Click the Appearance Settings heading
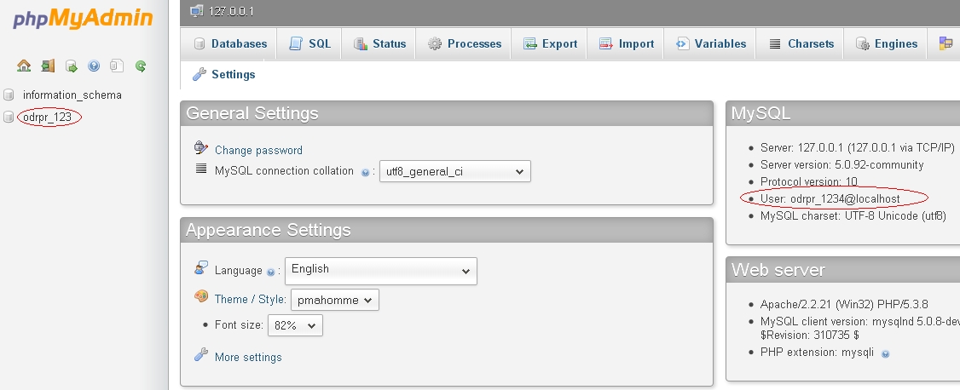 (x=269, y=230)
